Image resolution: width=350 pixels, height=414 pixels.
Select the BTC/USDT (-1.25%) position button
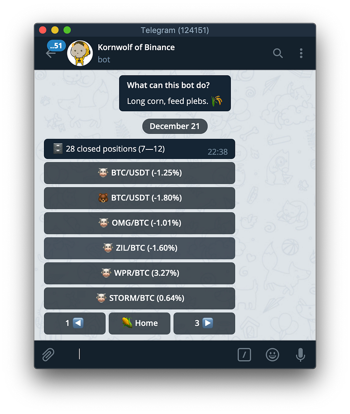(x=139, y=173)
